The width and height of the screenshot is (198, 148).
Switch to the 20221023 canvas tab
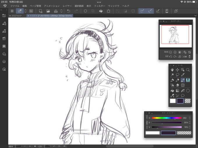tap(17, 16)
